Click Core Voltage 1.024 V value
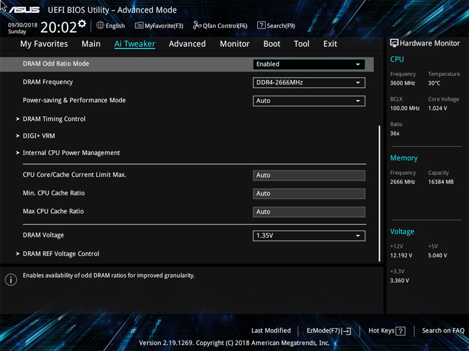The width and height of the screenshot is (469, 351). coord(438,109)
